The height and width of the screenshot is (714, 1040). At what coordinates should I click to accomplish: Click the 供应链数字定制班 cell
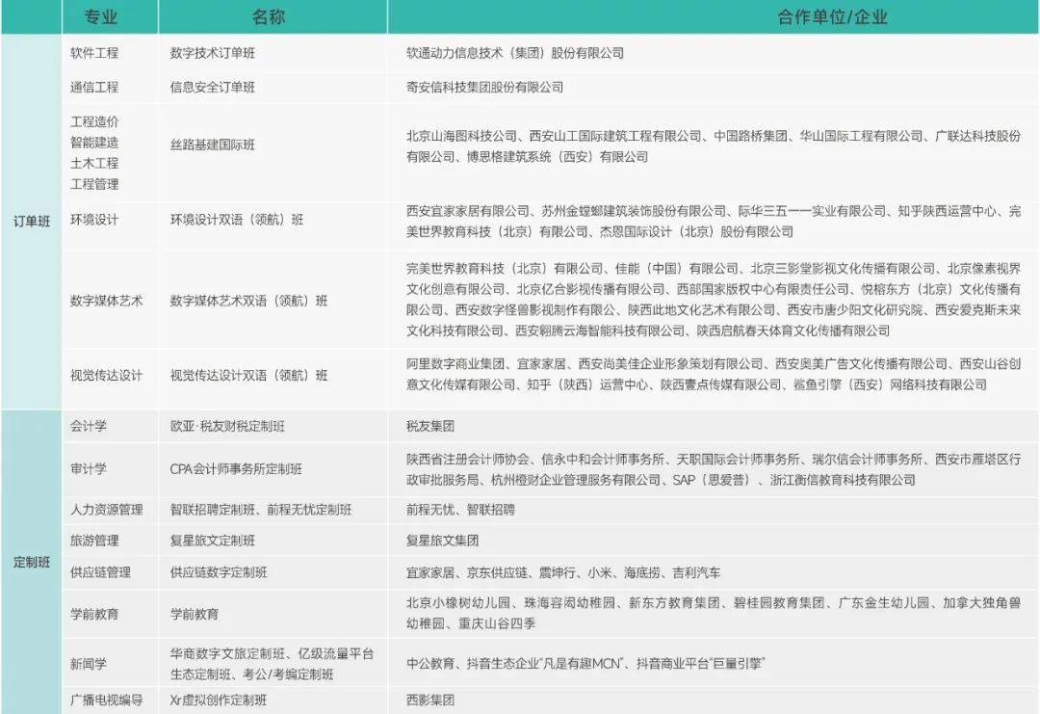tap(219, 572)
